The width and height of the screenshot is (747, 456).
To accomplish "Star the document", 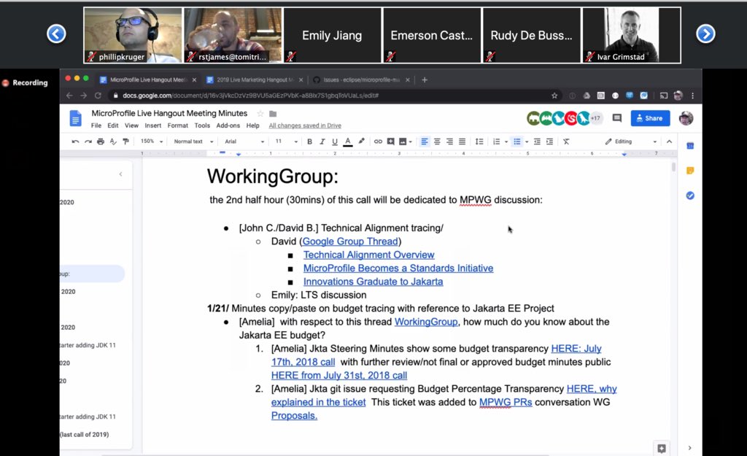I will (x=260, y=113).
